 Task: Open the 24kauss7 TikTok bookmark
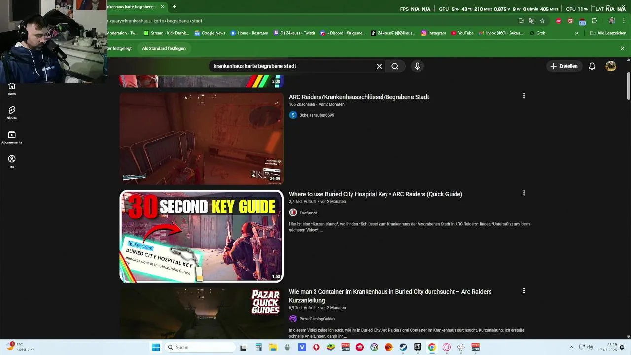click(x=393, y=33)
